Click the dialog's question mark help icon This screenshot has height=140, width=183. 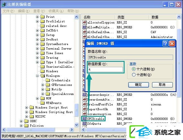165,44
